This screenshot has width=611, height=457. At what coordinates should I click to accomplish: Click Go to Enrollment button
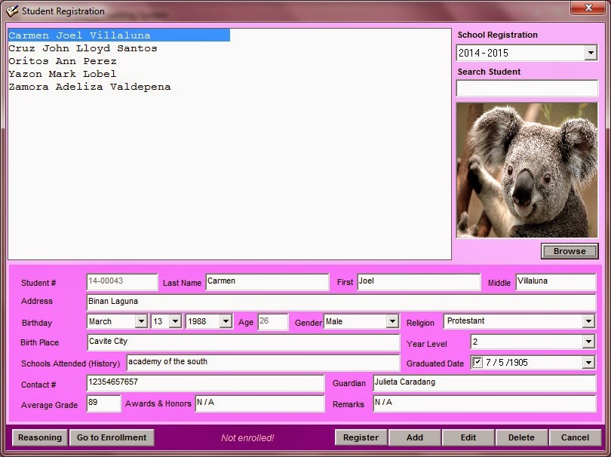(112, 437)
